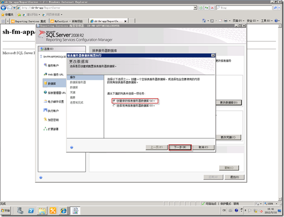Open the 服务帐户 page in Configuration Manager

click(51, 65)
